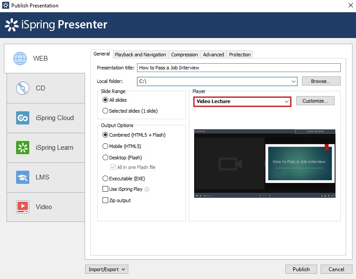Screen dimensions: 356x279
Task: Click the Publish Presentation title bar icon
Action: point(5,5)
